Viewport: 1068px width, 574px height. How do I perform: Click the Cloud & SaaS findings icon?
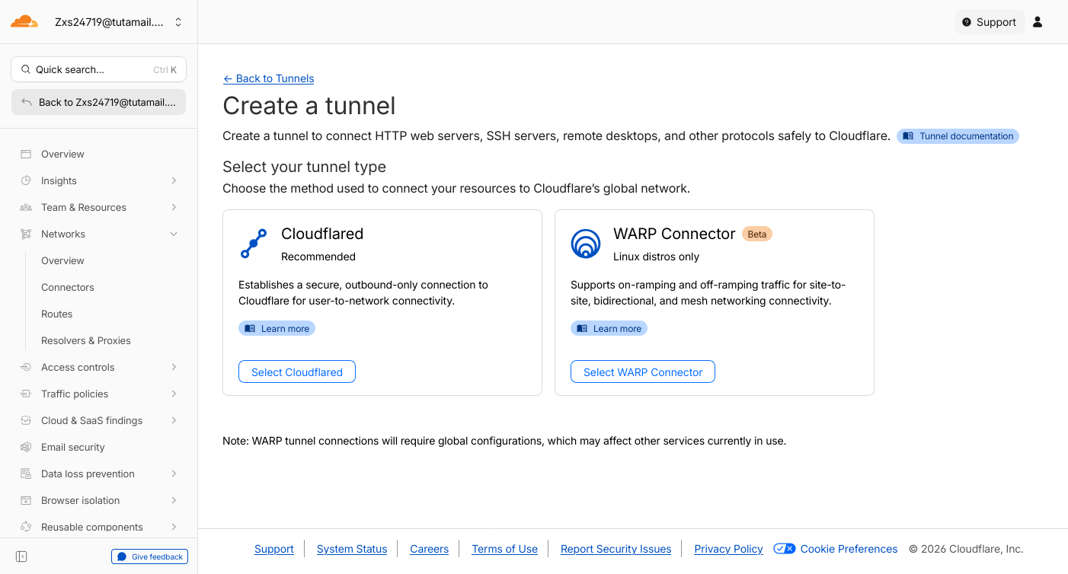[26, 420]
